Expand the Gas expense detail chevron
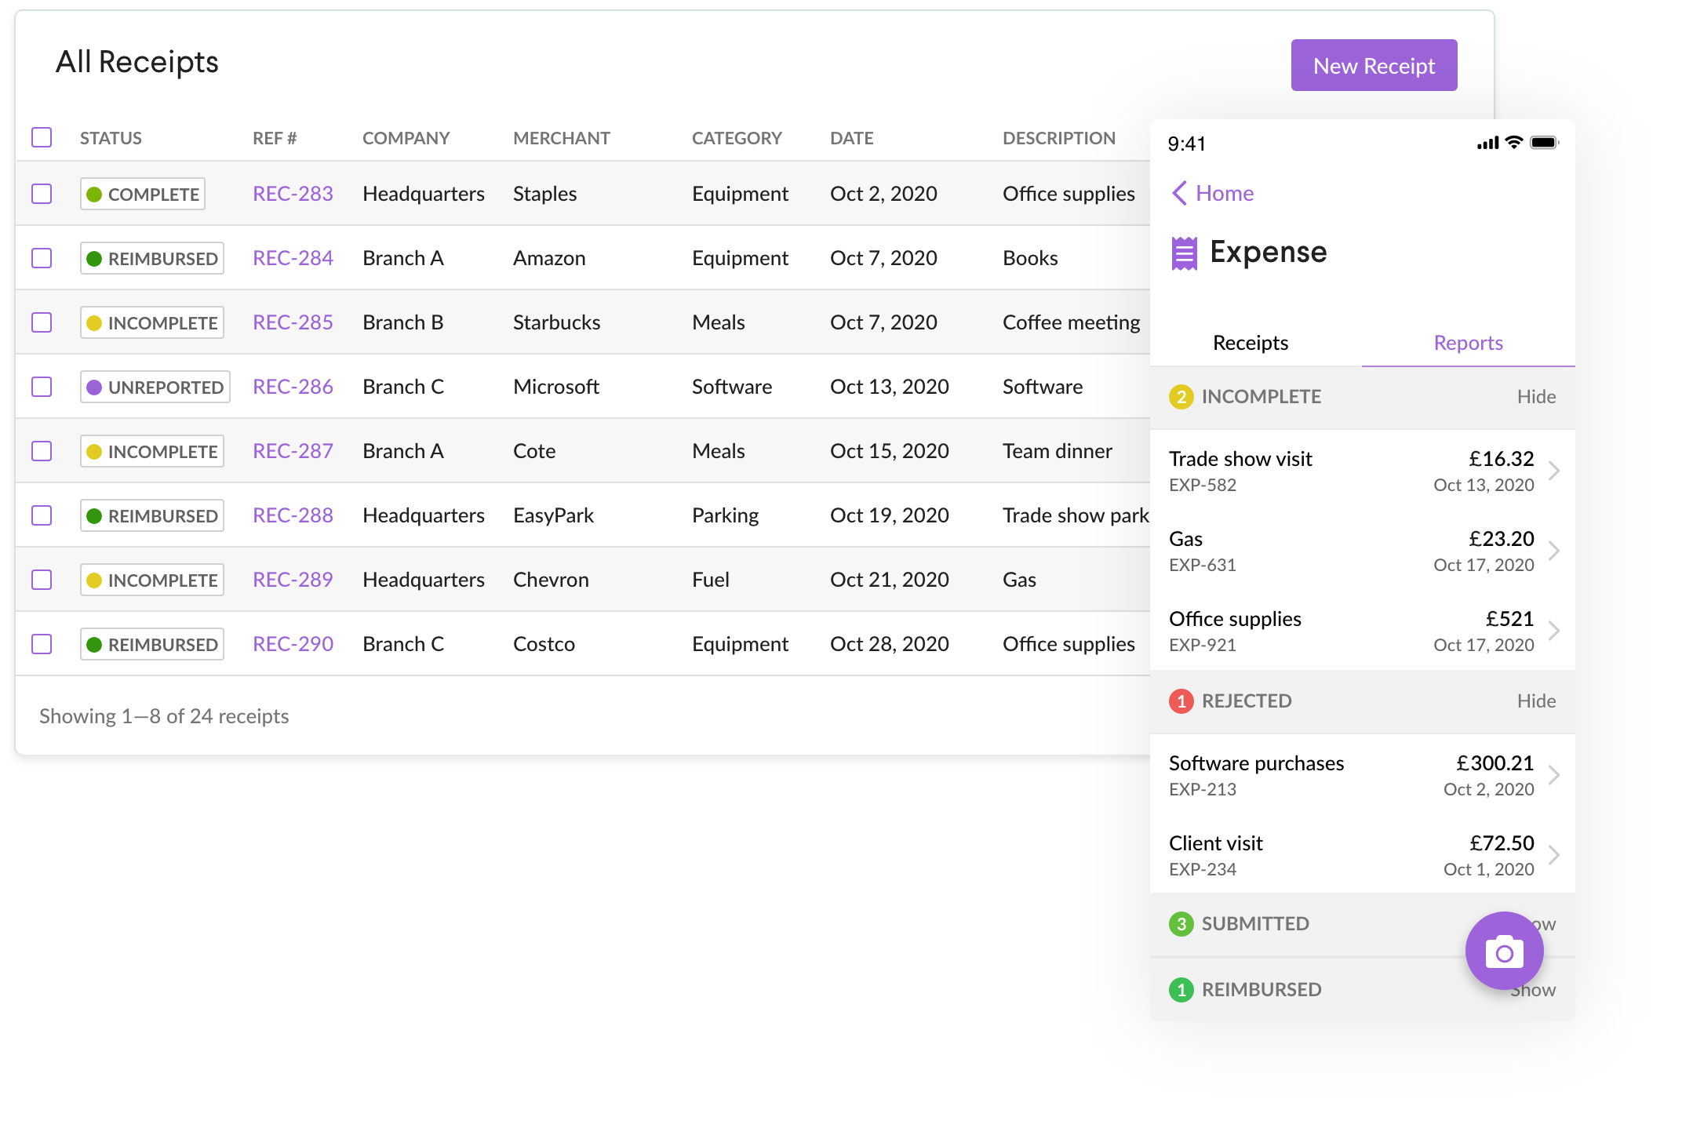This screenshot has width=1693, height=1139. click(x=1555, y=551)
